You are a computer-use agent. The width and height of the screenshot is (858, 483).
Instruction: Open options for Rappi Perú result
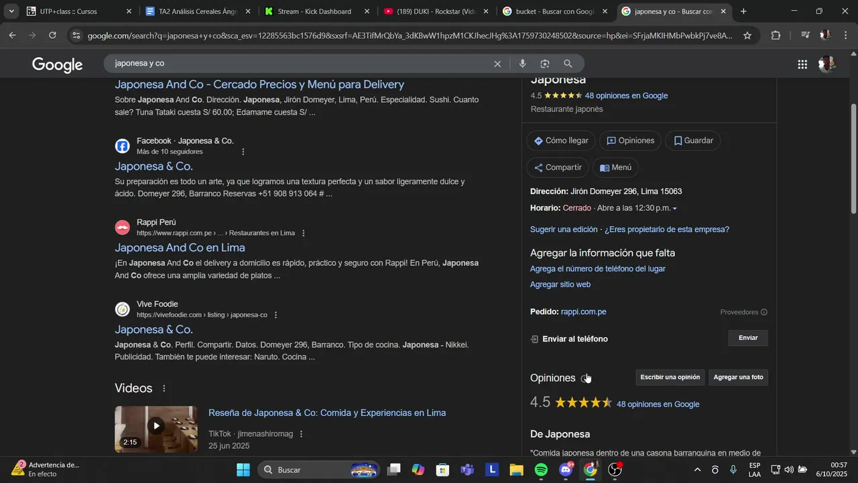(x=304, y=233)
